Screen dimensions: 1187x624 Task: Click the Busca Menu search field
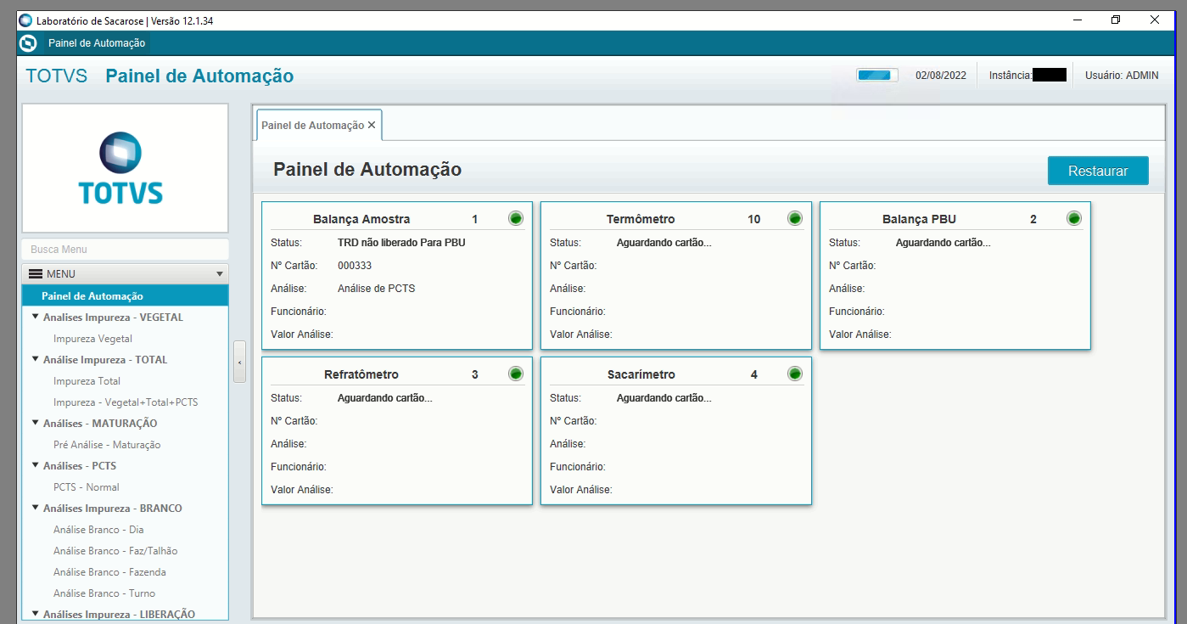click(125, 250)
